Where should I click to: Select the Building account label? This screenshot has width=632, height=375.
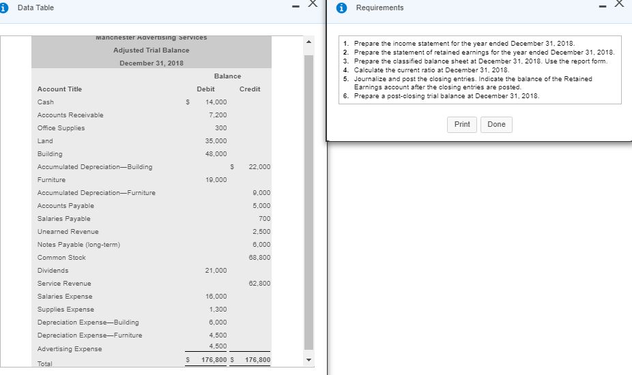click(50, 154)
